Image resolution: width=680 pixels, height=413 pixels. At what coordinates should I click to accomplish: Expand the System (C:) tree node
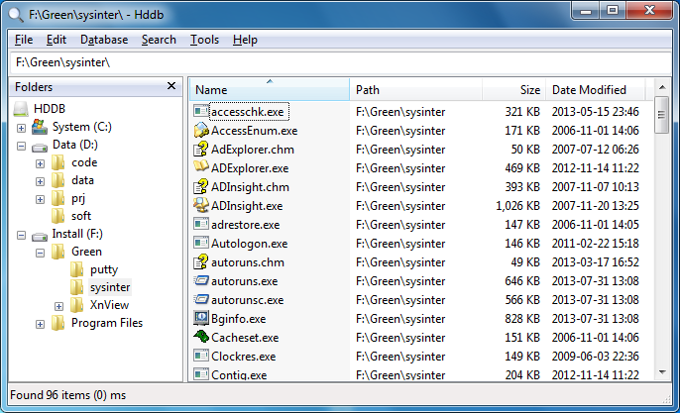[x=21, y=128]
